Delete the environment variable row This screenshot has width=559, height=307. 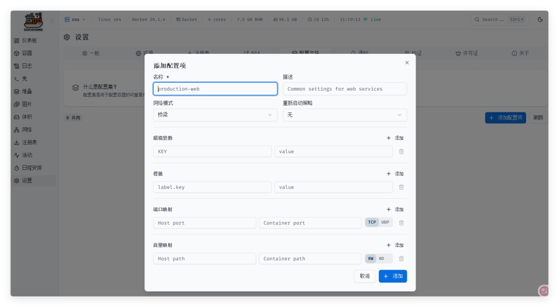coord(402,152)
